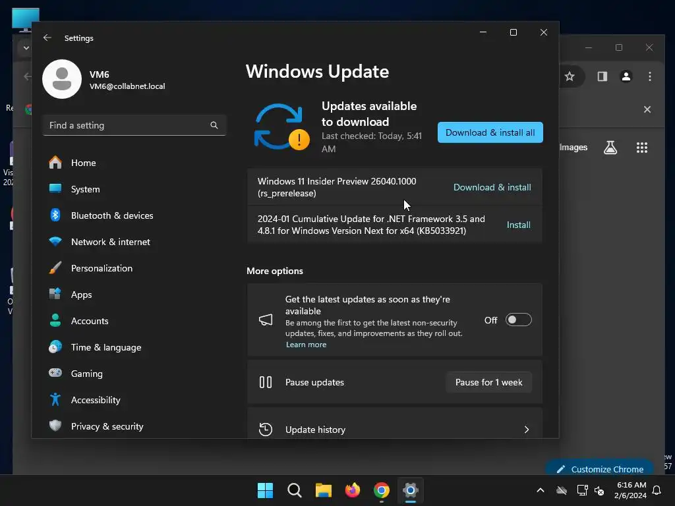
Task: Install the .NET Framework cumulative update
Action: (518, 225)
